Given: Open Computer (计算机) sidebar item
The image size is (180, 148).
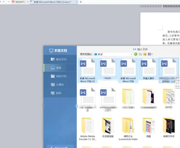Looking at the screenshot, I should tap(60, 84).
